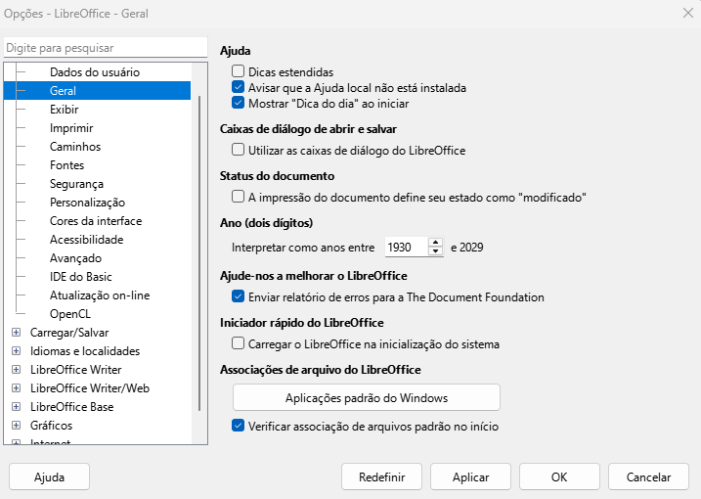
Task: Open the Avançado options page
Action: [x=75, y=258]
